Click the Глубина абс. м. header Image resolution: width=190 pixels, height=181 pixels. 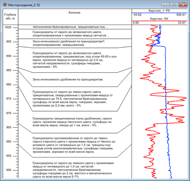pyautogui.click(x=10, y=17)
